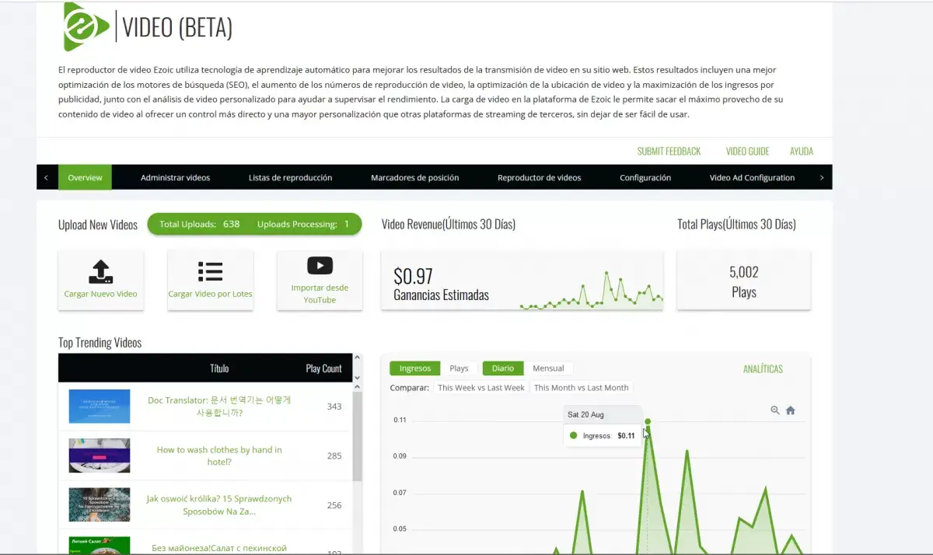Open the Doc Translator video thumbnail
The height and width of the screenshot is (555, 933).
pyautogui.click(x=100, y=407)
